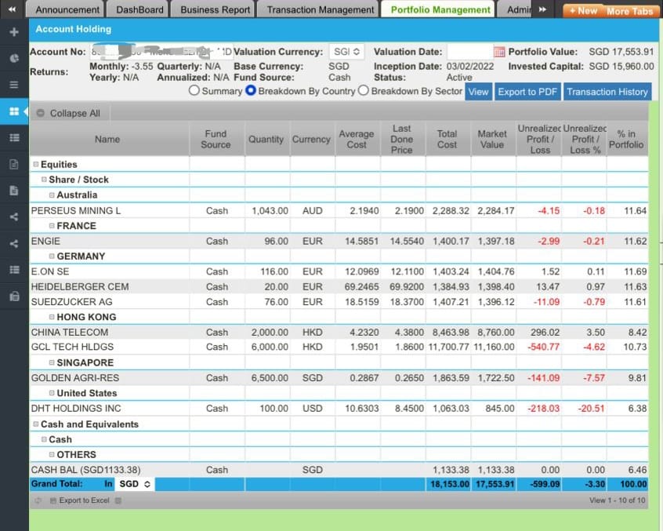The width and height of the screenshot is (663, 531).
Task: Click the plus icon in the sidebar
Action: tap(14, 31)
